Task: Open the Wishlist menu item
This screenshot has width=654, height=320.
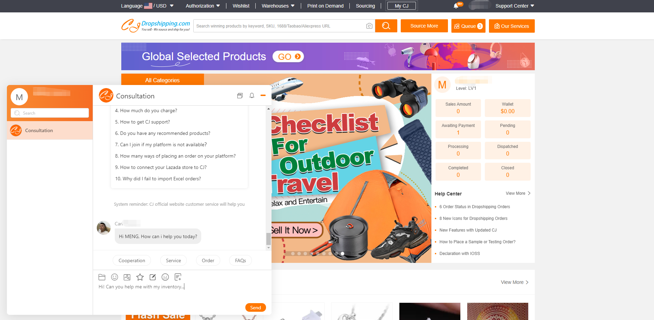Action: point(241,6)
